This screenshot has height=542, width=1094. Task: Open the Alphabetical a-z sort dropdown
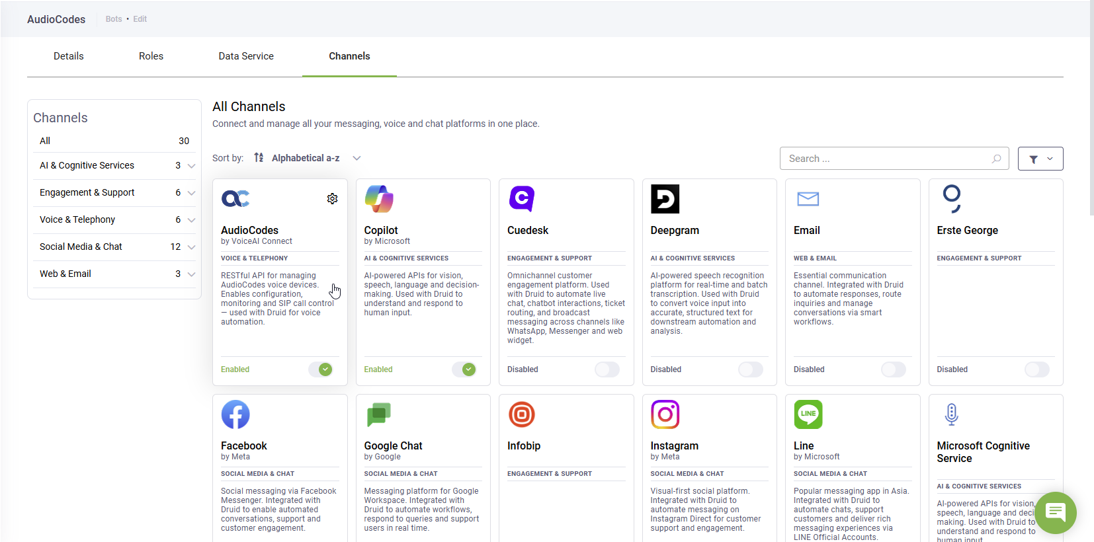(x=308, y=158)
